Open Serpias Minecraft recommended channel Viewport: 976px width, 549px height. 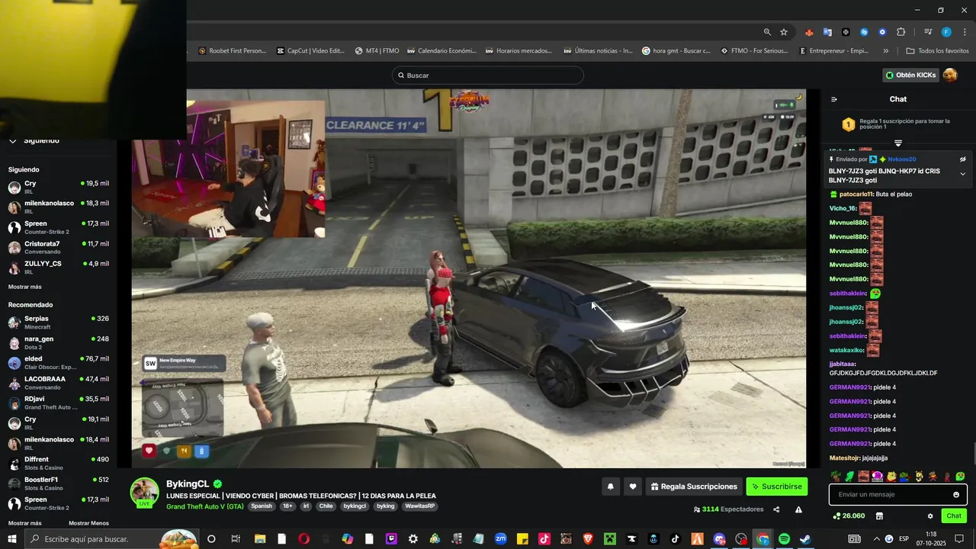[59, 322]
